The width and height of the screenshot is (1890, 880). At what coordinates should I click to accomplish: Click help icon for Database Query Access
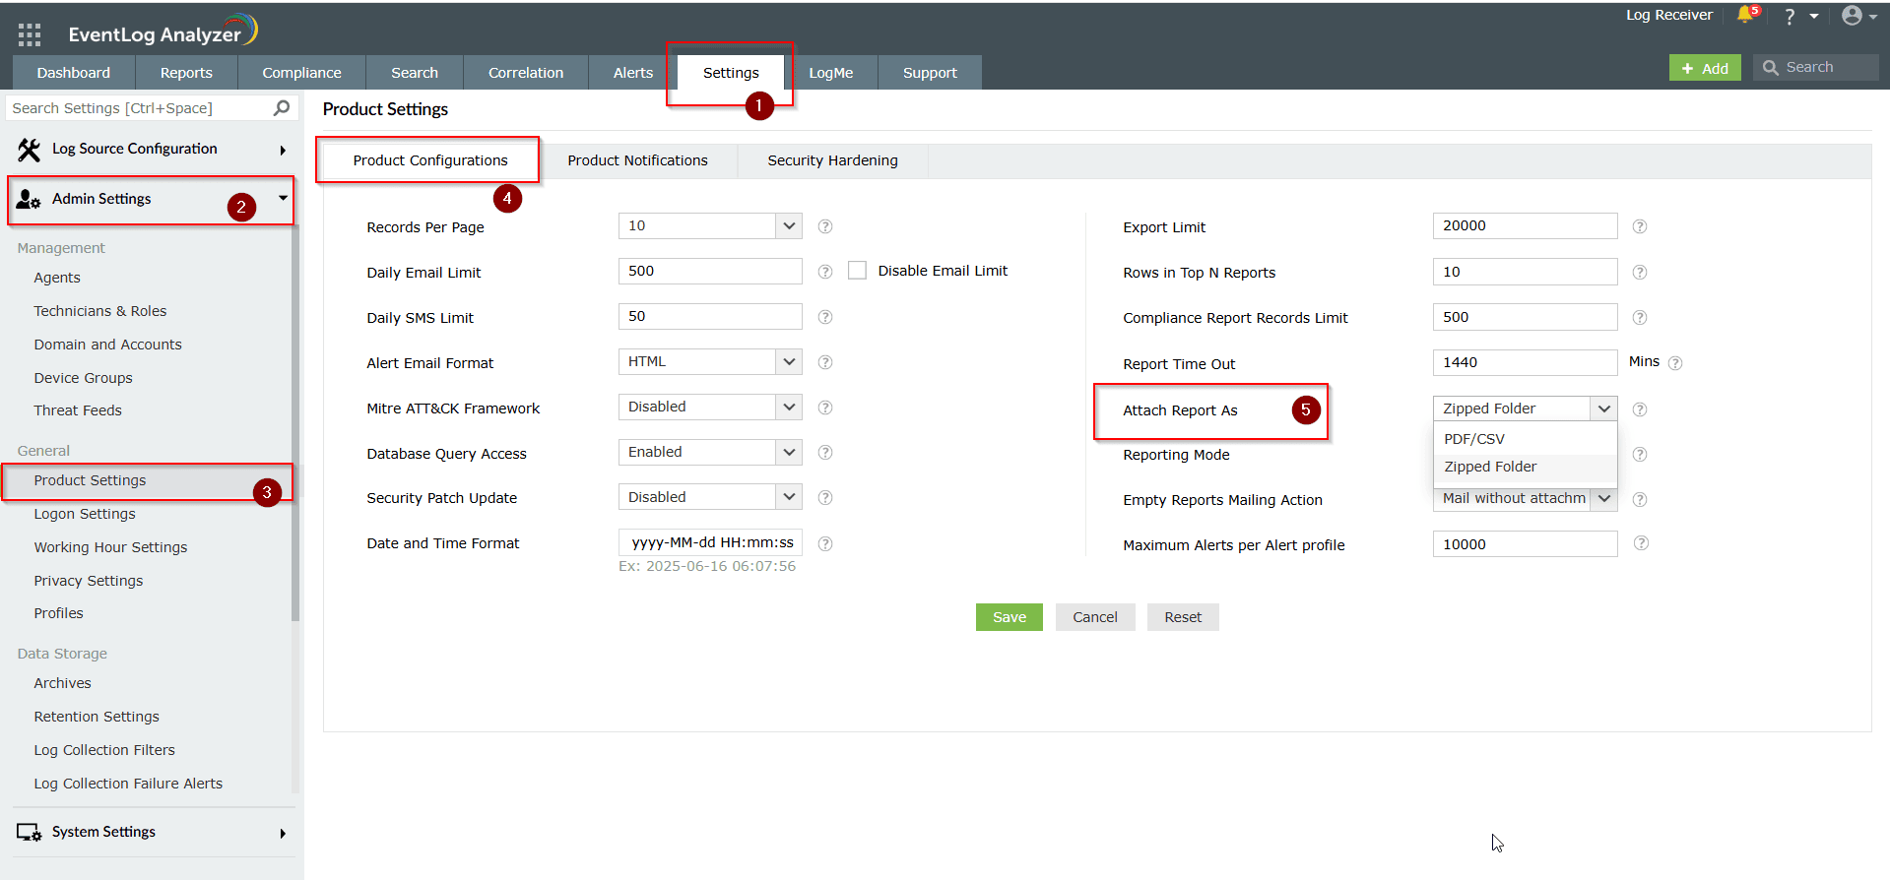click(825, 453)
